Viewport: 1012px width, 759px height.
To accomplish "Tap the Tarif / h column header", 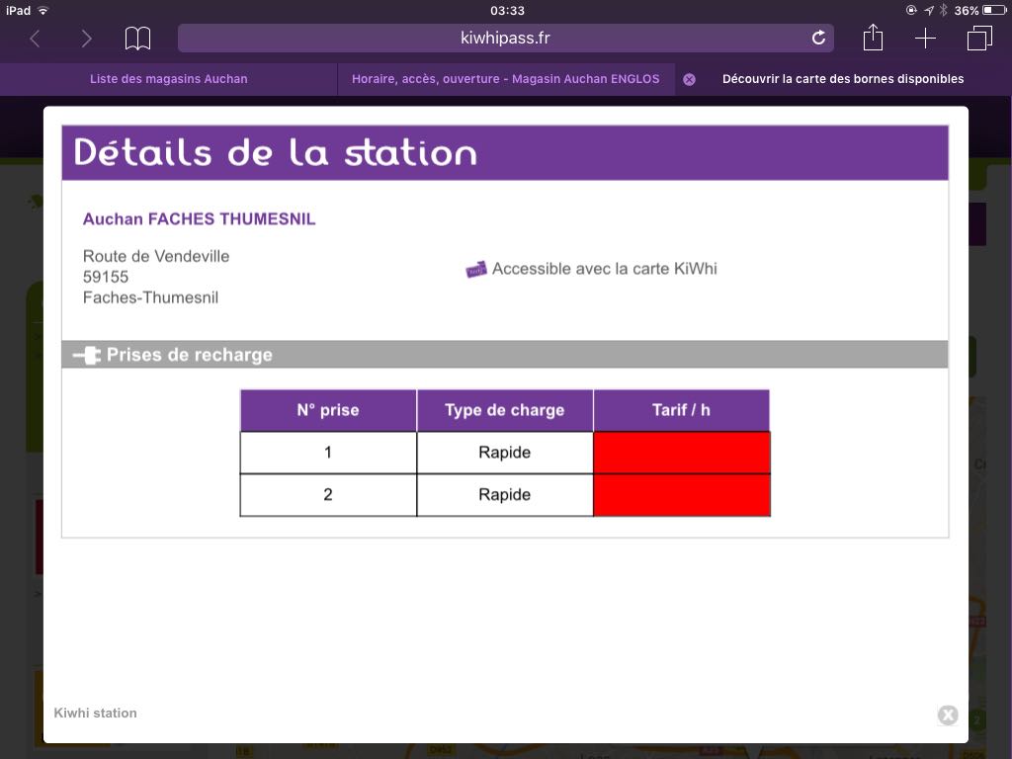I will click(681, 410).
